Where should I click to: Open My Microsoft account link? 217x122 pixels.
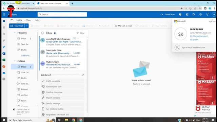point(199,36)
